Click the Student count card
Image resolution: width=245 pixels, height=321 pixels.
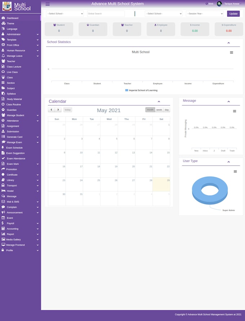point(59,29)
